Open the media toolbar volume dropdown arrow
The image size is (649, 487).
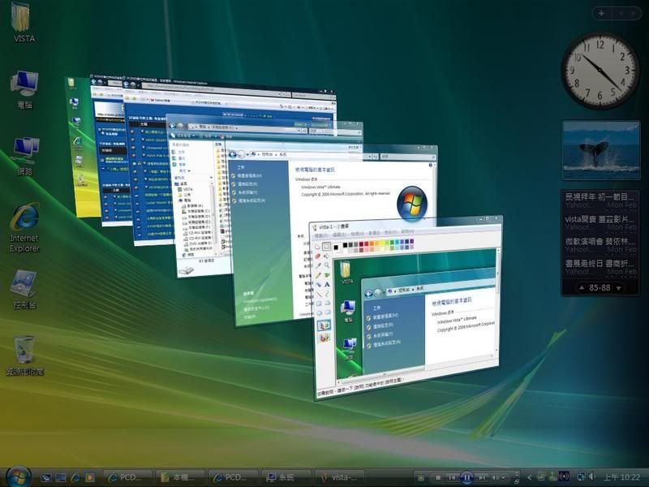pos(504,477)
